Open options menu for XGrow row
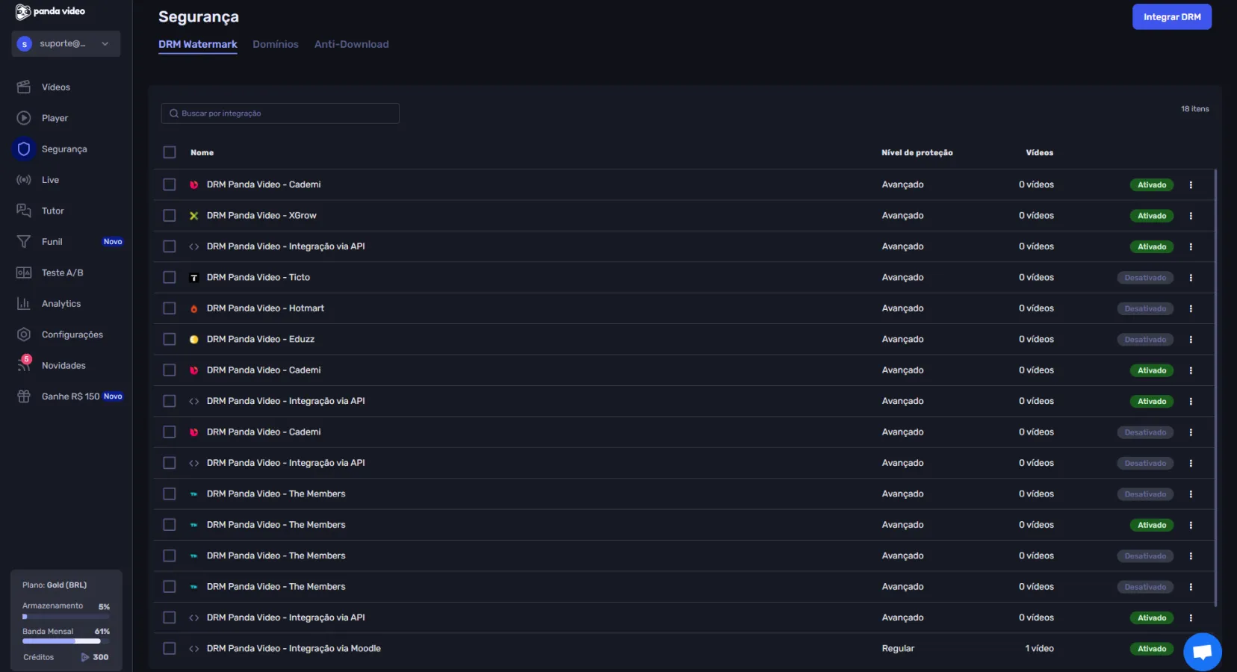 tap(1191, 216)
